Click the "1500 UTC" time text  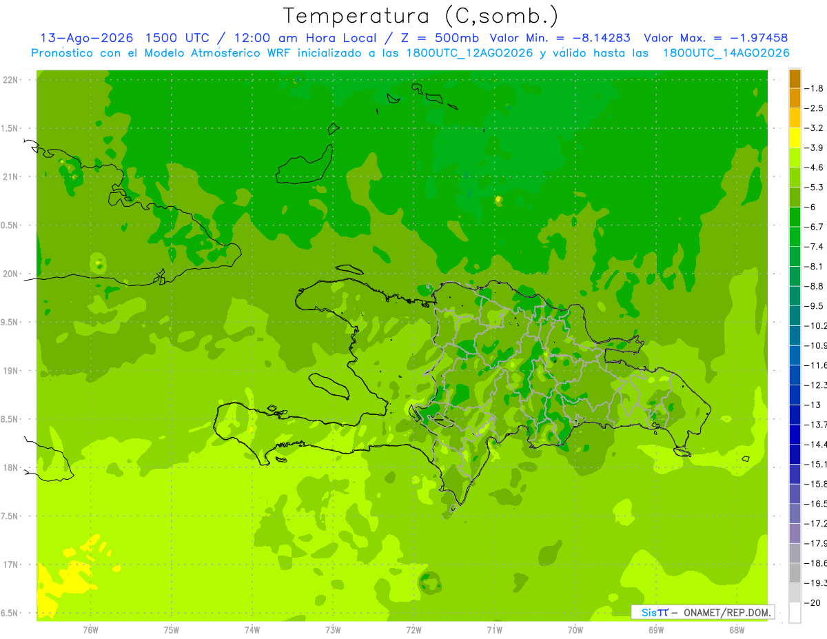coord(178,38)
